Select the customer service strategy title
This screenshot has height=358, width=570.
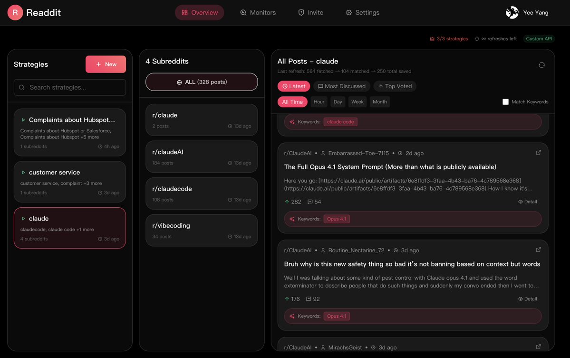click(55, 172)
